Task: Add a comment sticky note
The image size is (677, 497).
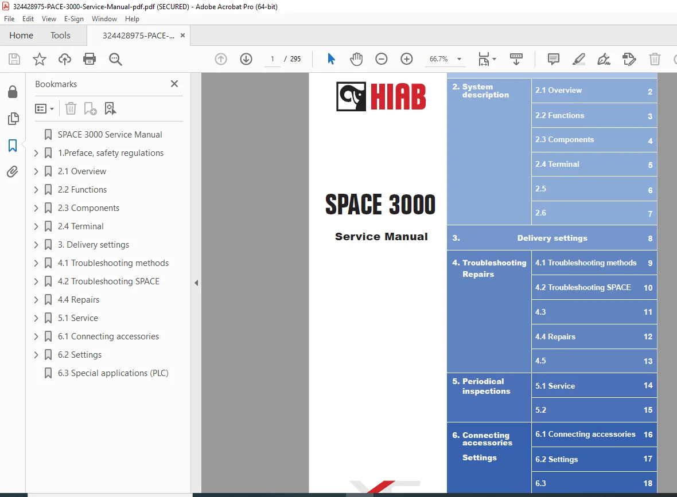Action: tap(553, 59)
